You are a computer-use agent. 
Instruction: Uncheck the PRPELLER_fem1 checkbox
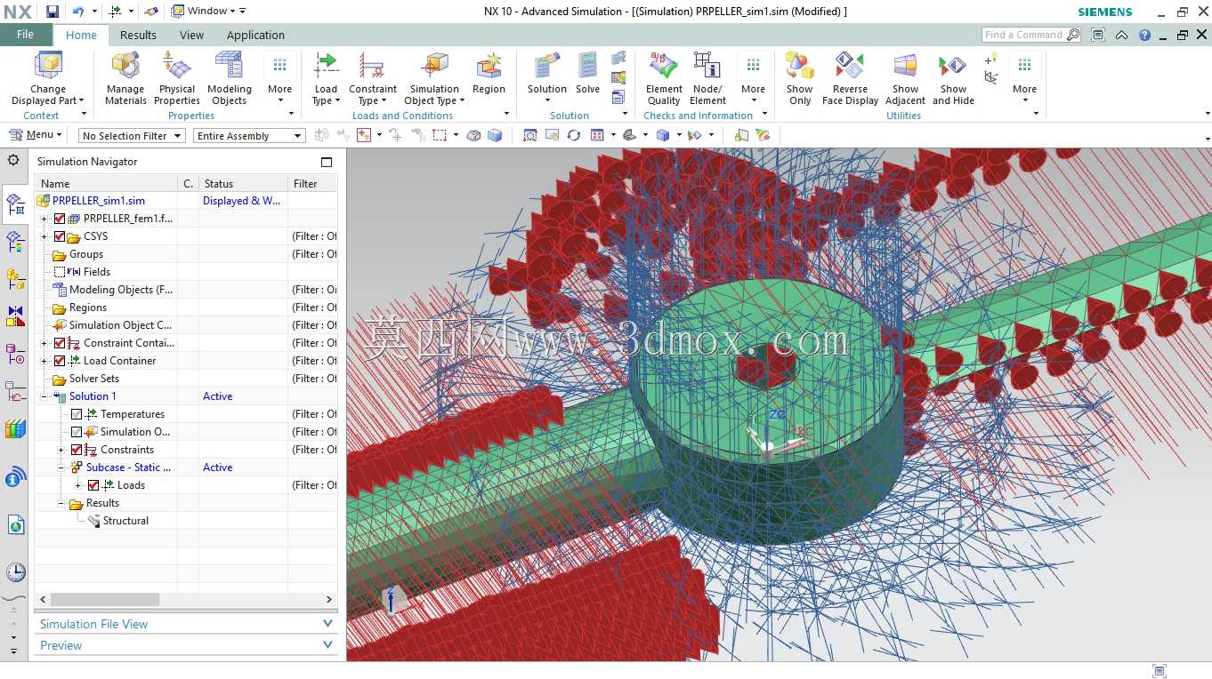60,219
